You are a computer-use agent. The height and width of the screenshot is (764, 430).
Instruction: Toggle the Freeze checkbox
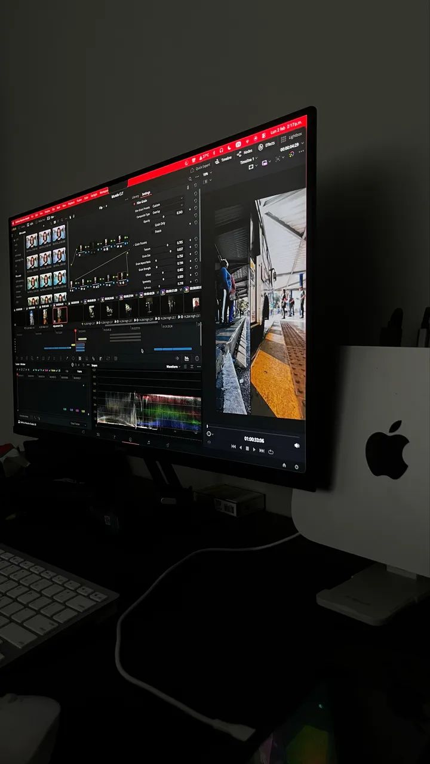click(153, 232)
